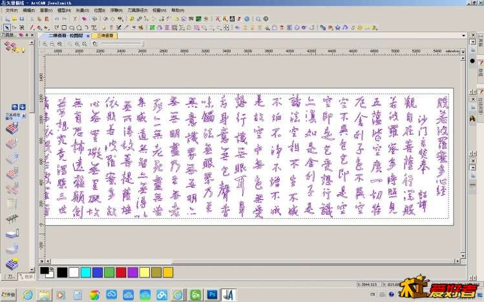Click canvas vertical scrollbar down arrow

pyautogui.click(x=463, y=256)
